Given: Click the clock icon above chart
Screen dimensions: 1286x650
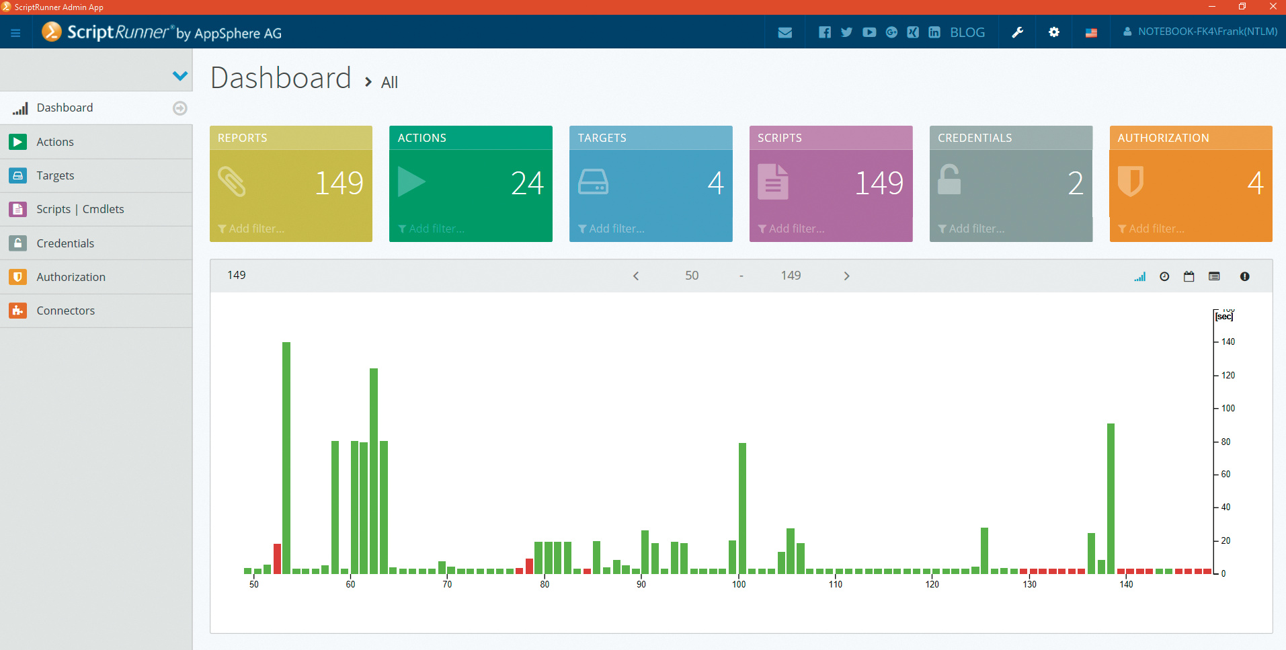Looking at the screenshot, I should click(1164, 276).
